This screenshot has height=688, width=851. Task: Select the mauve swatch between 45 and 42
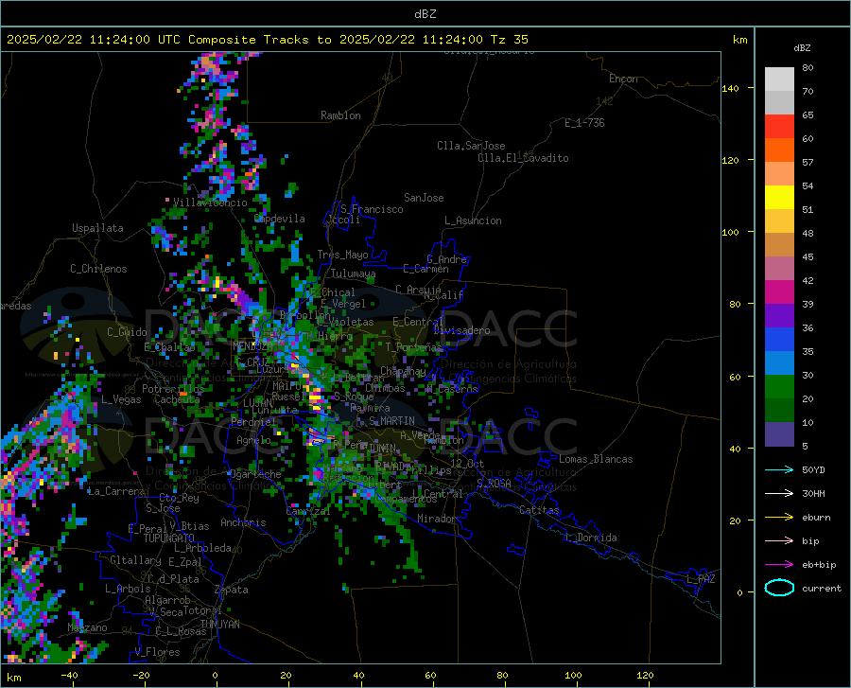[779, 268]
